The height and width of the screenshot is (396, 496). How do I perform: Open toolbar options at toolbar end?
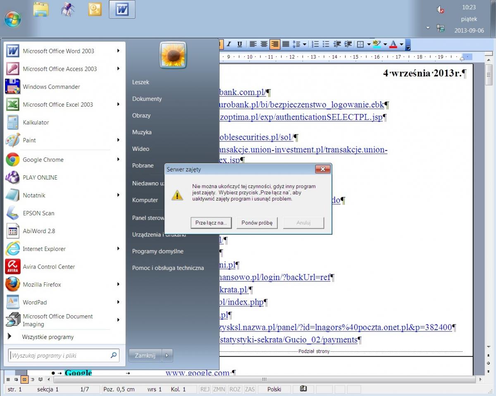pos(408,44)
